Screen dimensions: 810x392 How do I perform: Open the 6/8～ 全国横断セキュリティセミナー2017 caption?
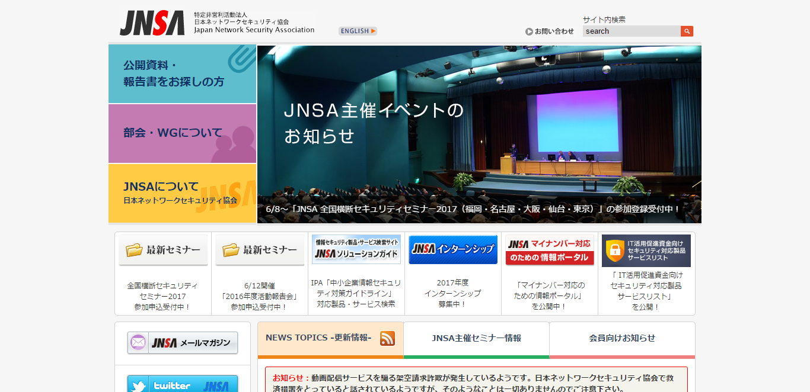point(473,209)
